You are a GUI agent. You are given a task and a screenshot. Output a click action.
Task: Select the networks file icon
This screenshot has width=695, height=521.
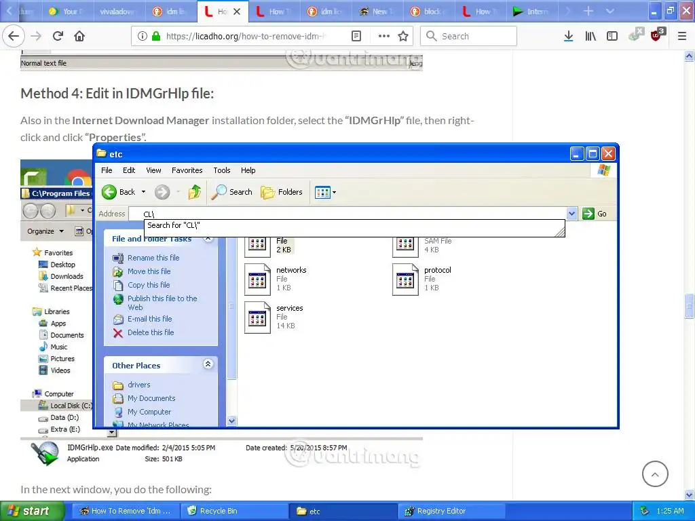pos(257,279)
